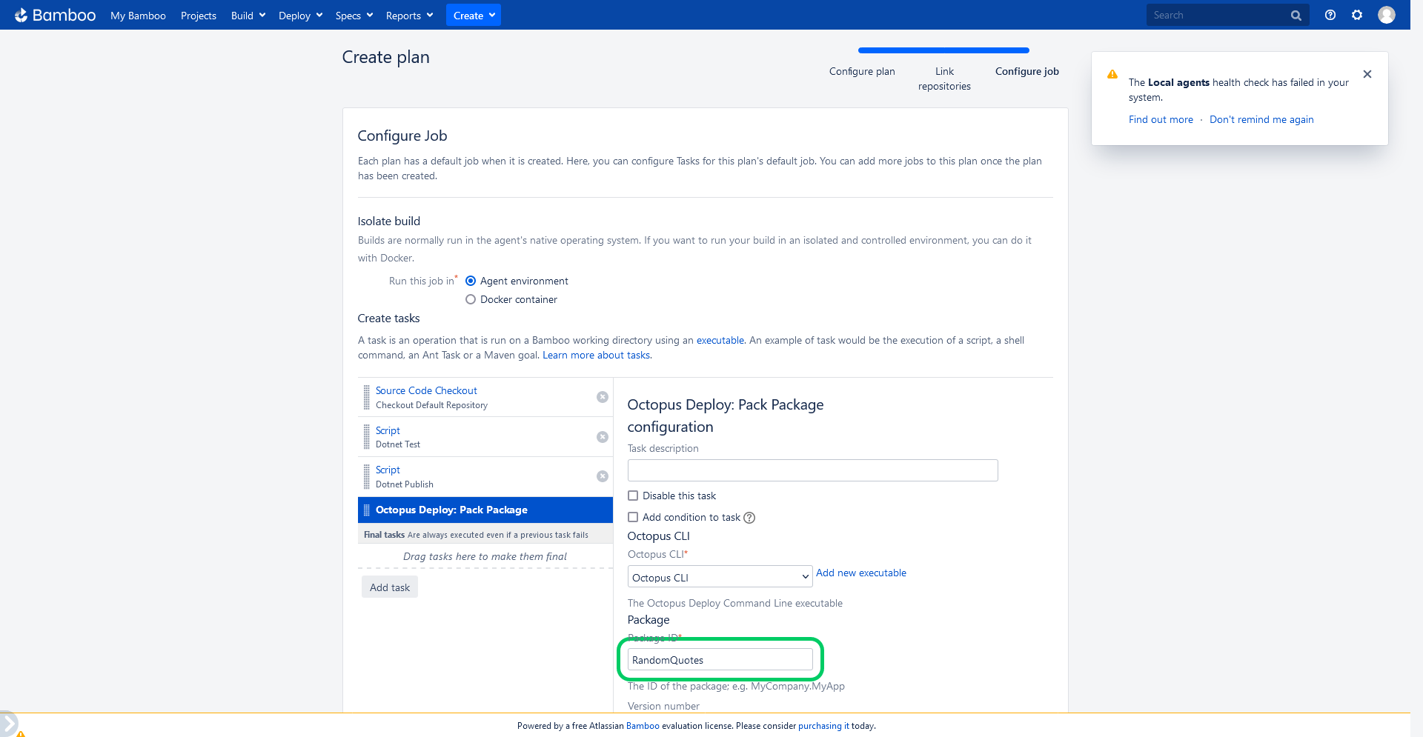
Task: Open the administration gear icon
Action: [1357, 15]
